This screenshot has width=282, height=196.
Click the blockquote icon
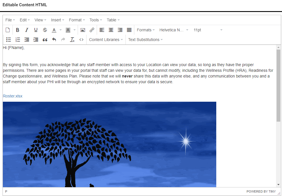45,40
